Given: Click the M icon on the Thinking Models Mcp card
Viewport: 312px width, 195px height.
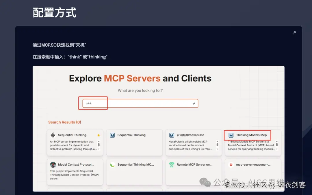Looking at the screenshot, I should point(231,135).
